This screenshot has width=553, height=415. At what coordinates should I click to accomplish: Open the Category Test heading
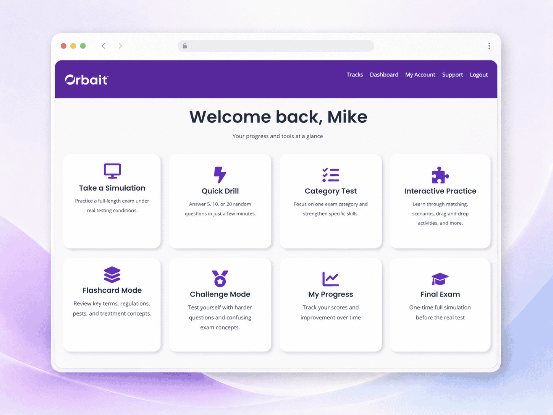[x=331, y=191]
